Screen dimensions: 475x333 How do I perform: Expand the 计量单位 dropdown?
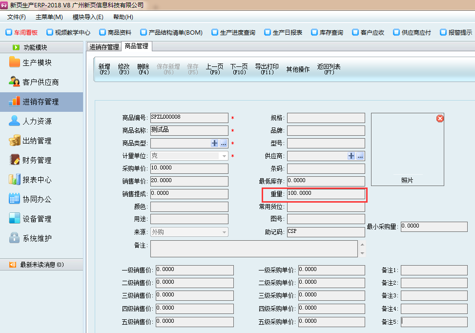pyautogui.click(x=224, y=156)
